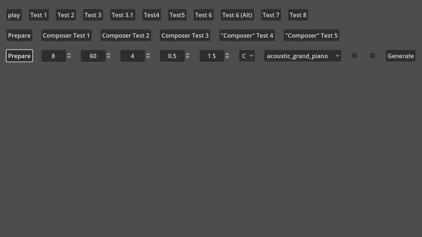This screenshot has height=237, width=422.
Task: Run "Composer" Test 4
Action: point(247,35)
